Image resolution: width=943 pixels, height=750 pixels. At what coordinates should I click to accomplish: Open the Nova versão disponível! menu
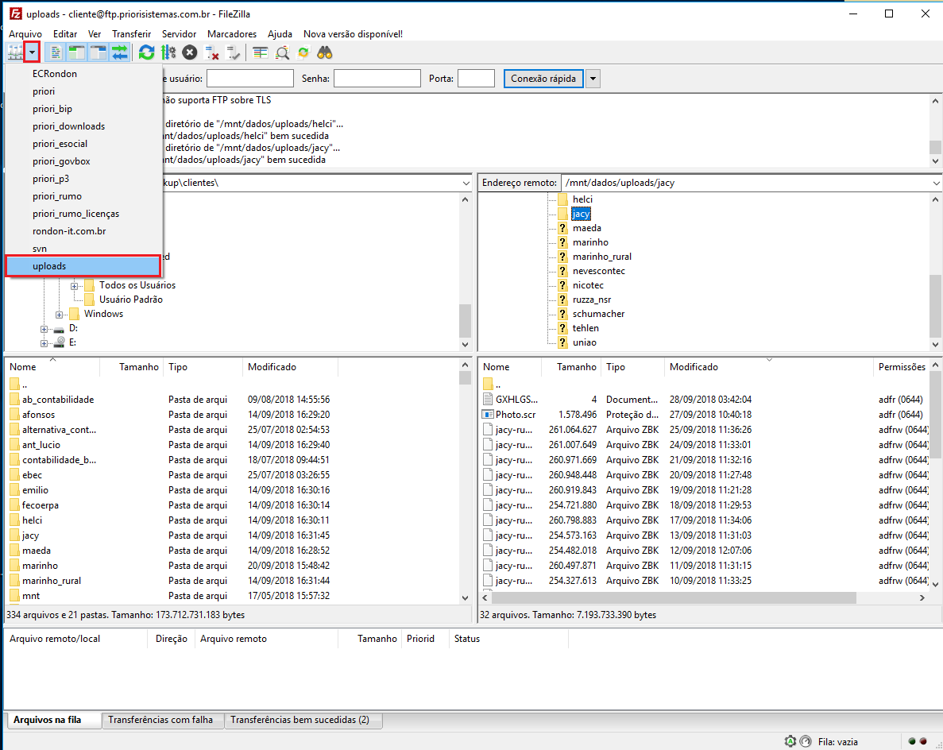coord(353,34)
